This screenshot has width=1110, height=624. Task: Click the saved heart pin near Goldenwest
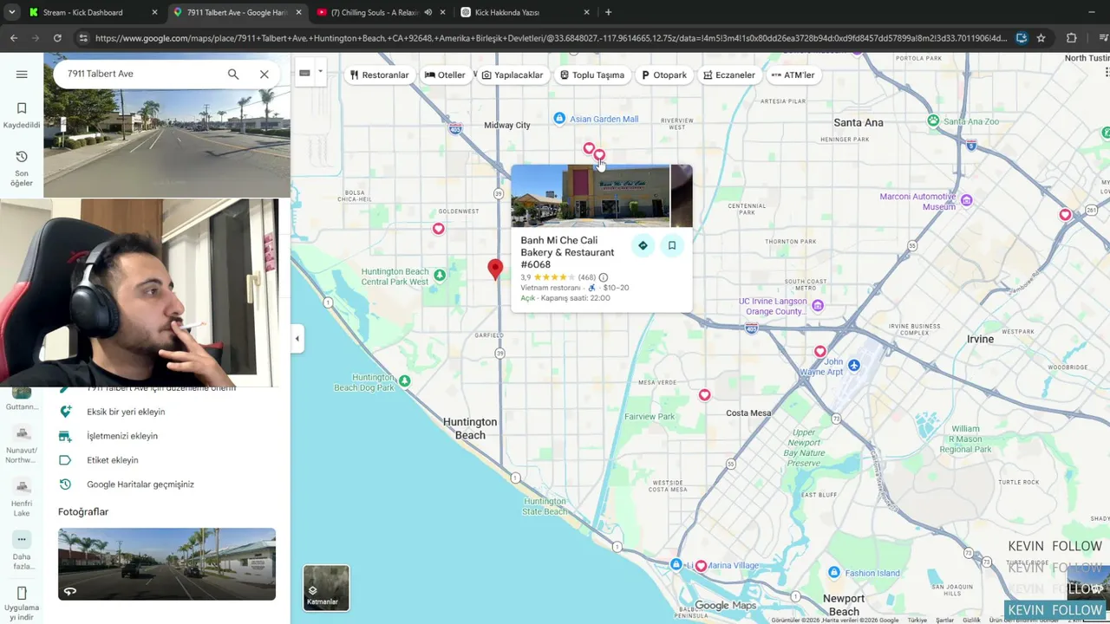[439, 229]
